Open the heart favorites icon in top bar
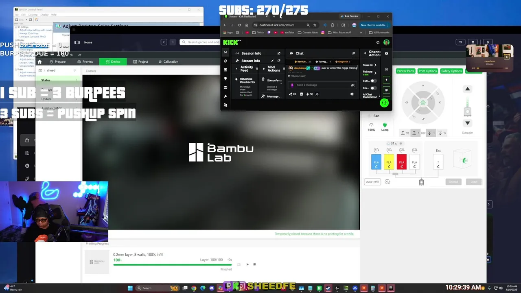Image resolution: width=521 pixels, height=293 pixels. (460, 42)
